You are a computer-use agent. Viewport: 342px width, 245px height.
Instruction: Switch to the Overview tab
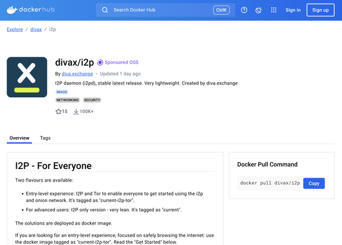(x=19, y=138)
